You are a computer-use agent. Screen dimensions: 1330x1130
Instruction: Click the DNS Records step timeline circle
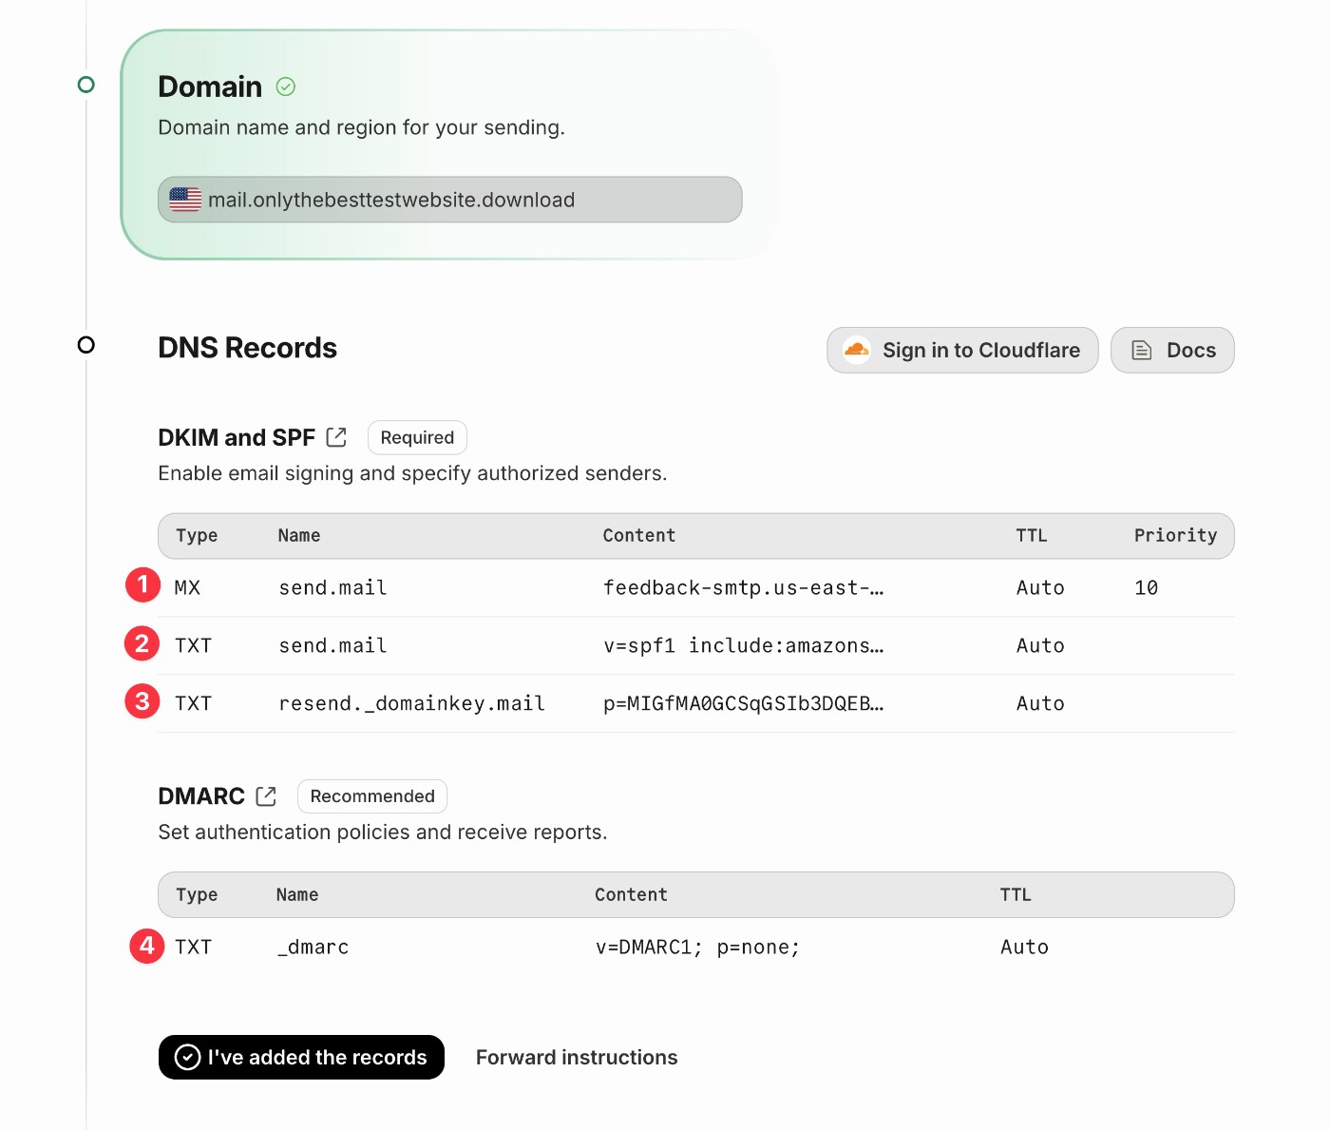86,345
